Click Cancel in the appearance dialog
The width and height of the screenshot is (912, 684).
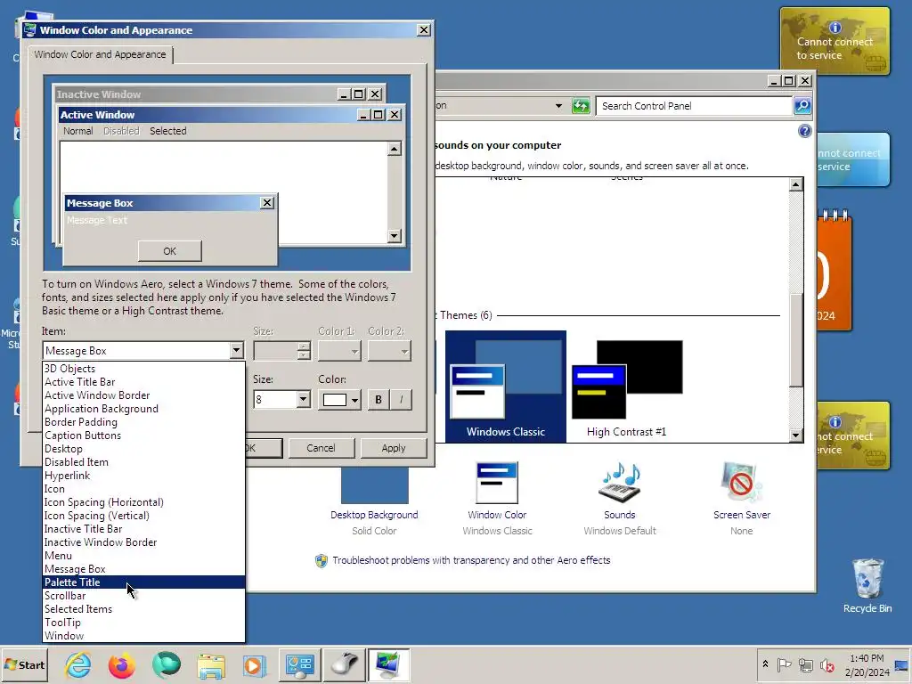(x=321, y=448)
